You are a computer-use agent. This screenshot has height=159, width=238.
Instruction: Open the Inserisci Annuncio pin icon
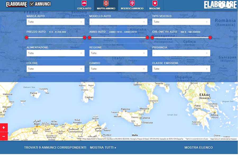(132, 3)
